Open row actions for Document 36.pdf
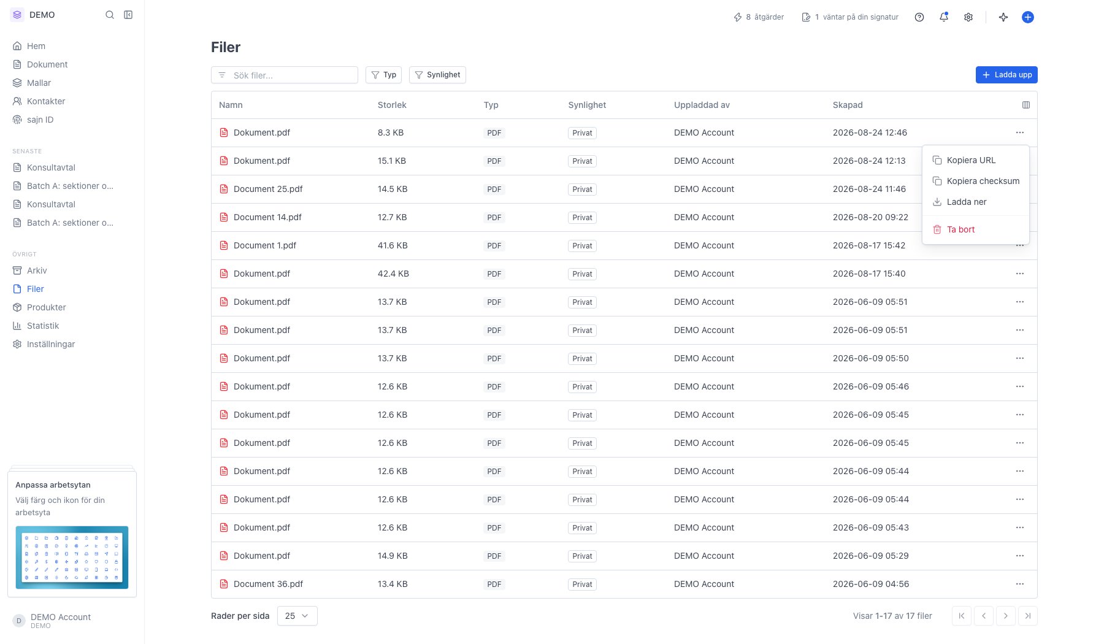 [x=1020, y=584]
